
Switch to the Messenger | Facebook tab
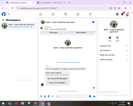pyautogui.click(x=20, y=3)
